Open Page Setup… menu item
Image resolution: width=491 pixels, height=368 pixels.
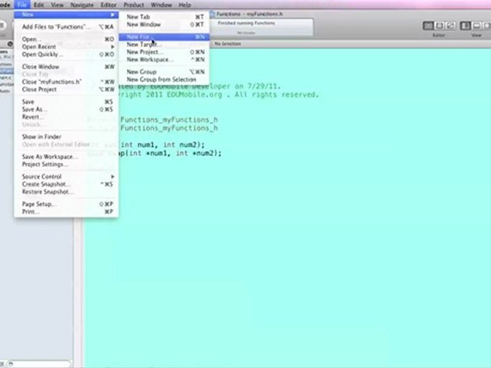coord(66,204)
